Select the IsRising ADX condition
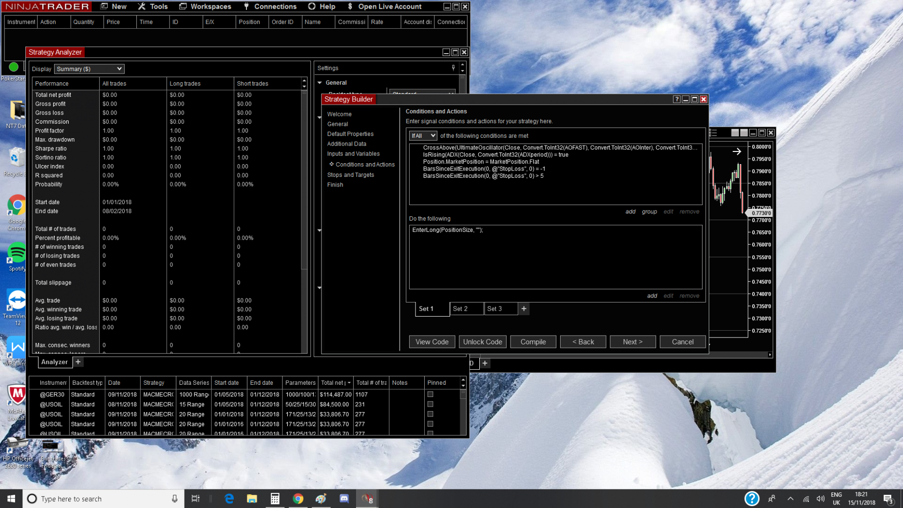Screen dimensions: 903x508 [495, 155]
